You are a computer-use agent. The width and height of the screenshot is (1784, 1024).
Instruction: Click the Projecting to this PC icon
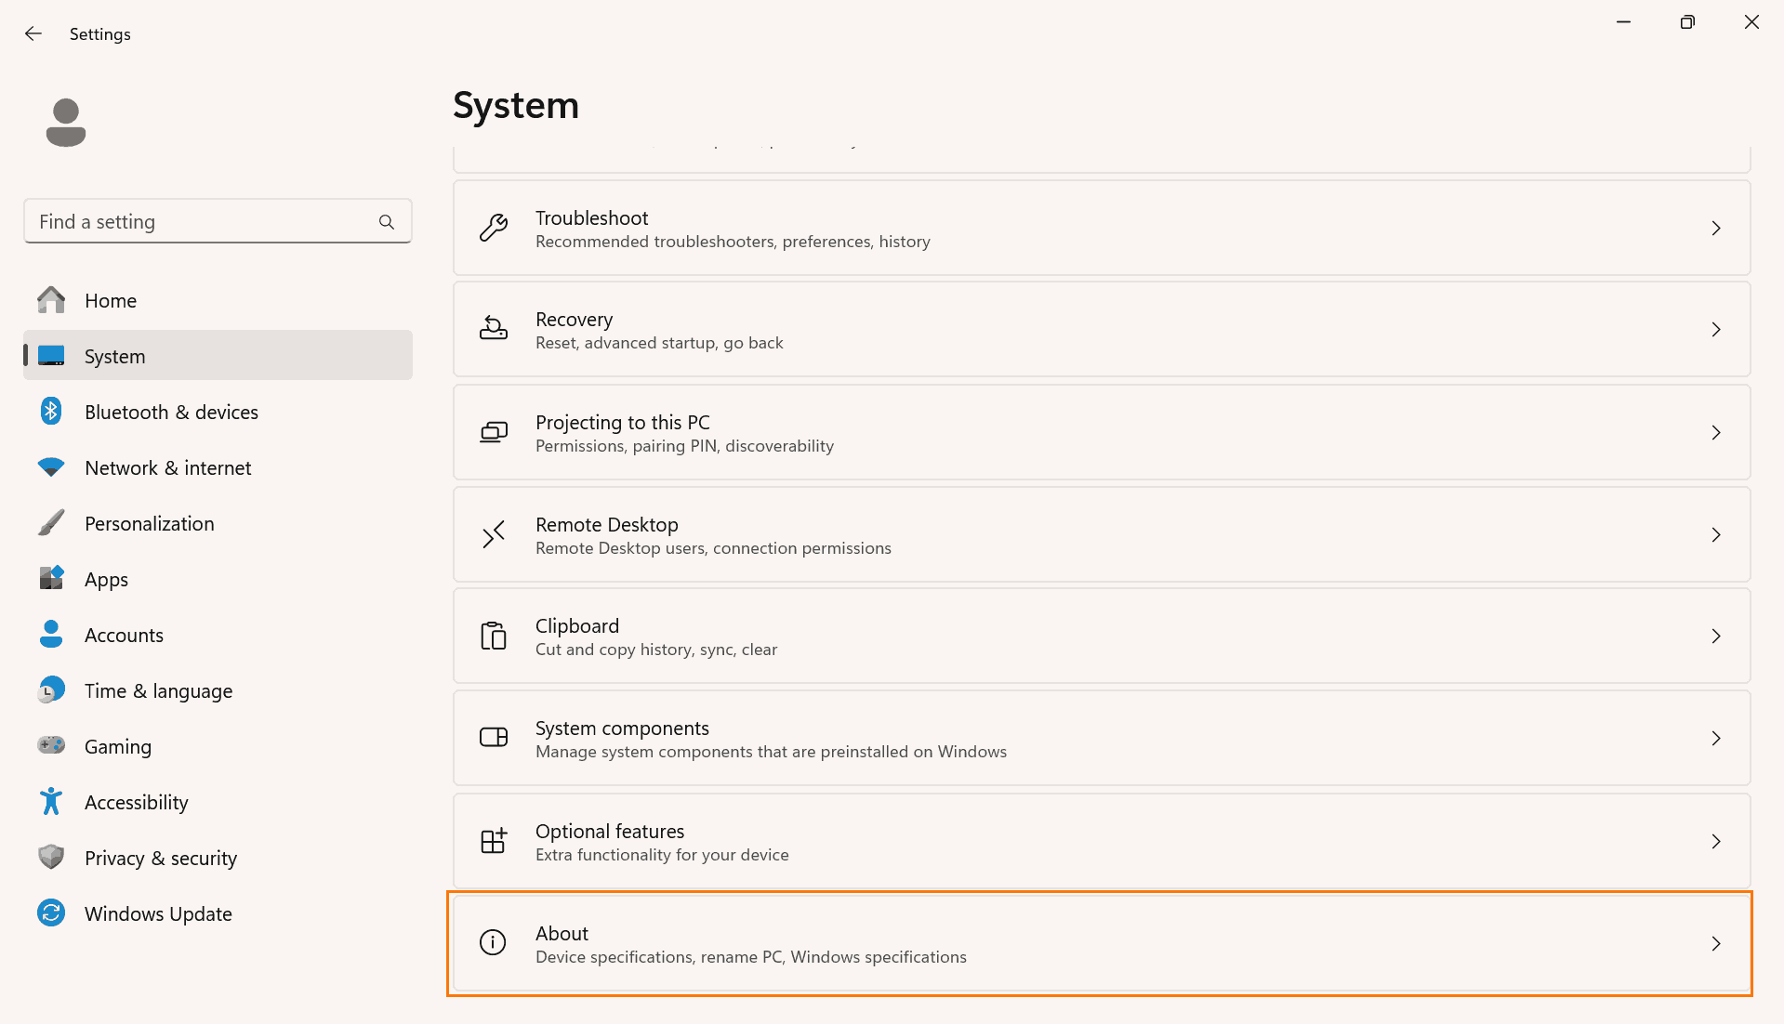494,432
